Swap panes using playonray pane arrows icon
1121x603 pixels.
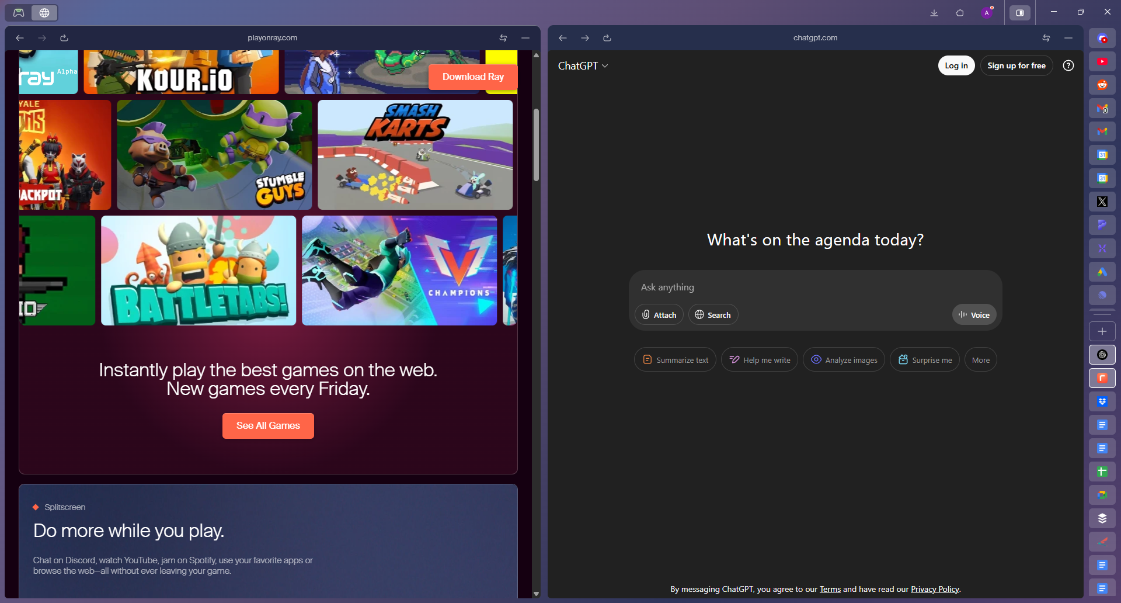point(503,37)
